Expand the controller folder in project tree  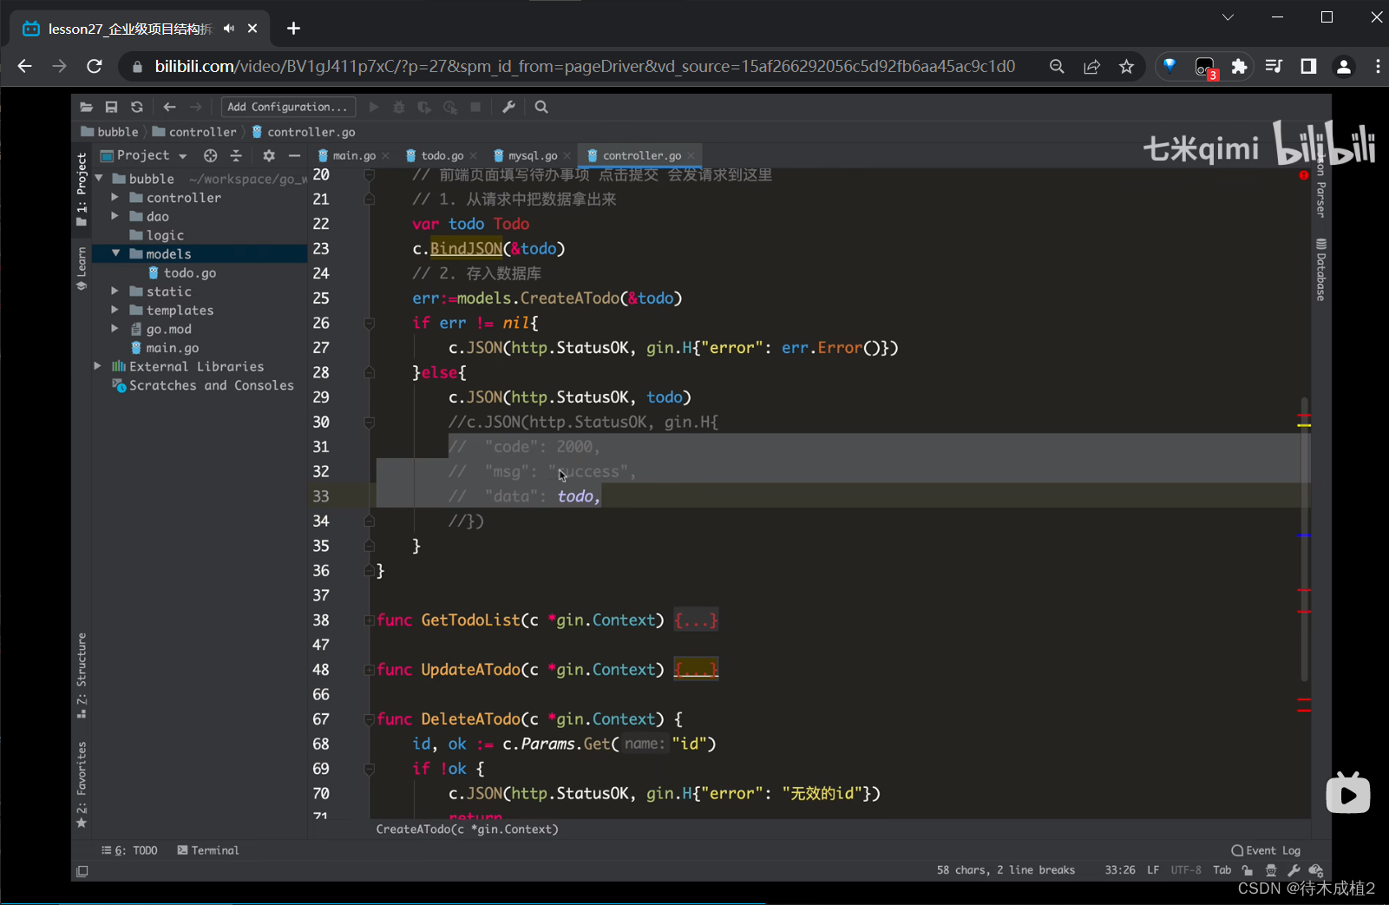pyautogui.click(x=115, y=198)
